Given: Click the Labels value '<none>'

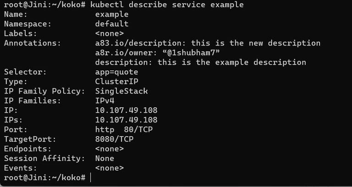Looking at the screenshot, I should click(110, 33).
